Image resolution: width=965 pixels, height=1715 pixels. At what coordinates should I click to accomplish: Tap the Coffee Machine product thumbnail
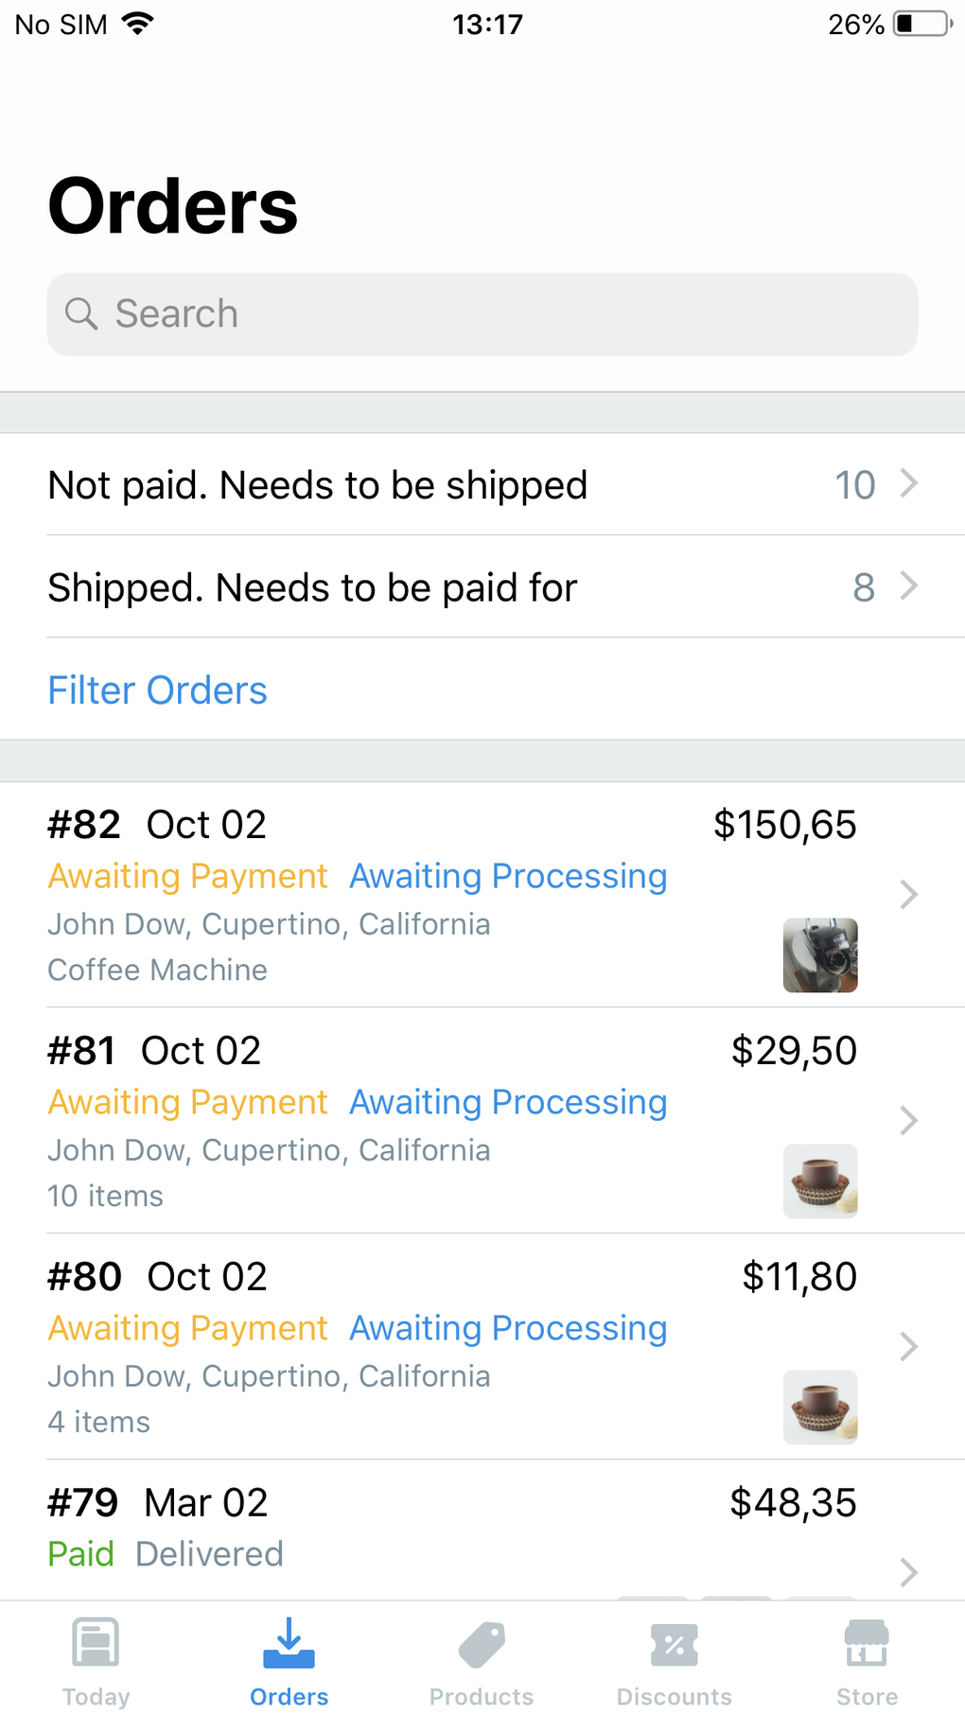[x=820, y=954]
